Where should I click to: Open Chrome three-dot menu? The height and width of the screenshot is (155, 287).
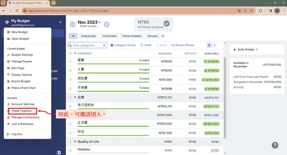[x=284, y=10]
